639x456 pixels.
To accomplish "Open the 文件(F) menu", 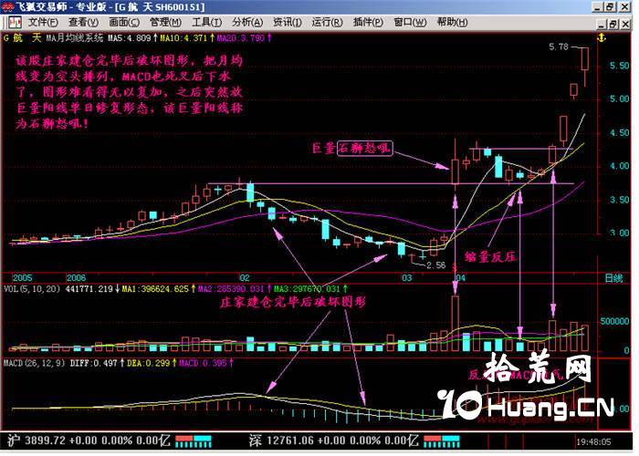I will 43,22.
